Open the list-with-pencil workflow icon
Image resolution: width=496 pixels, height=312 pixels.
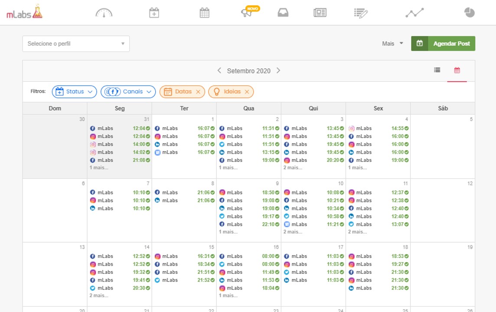(x=361, y=13)
